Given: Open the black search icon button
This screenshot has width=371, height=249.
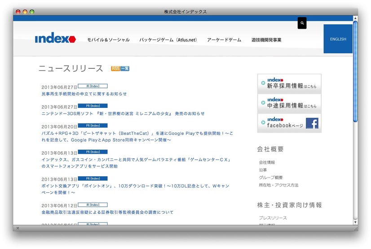Looking at the screenshot, I should [302, 23].
